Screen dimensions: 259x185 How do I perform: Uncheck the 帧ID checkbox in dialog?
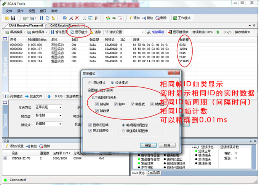(115, 104)
